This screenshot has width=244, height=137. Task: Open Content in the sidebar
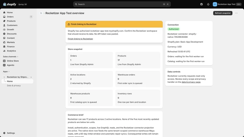coord(17,38)
